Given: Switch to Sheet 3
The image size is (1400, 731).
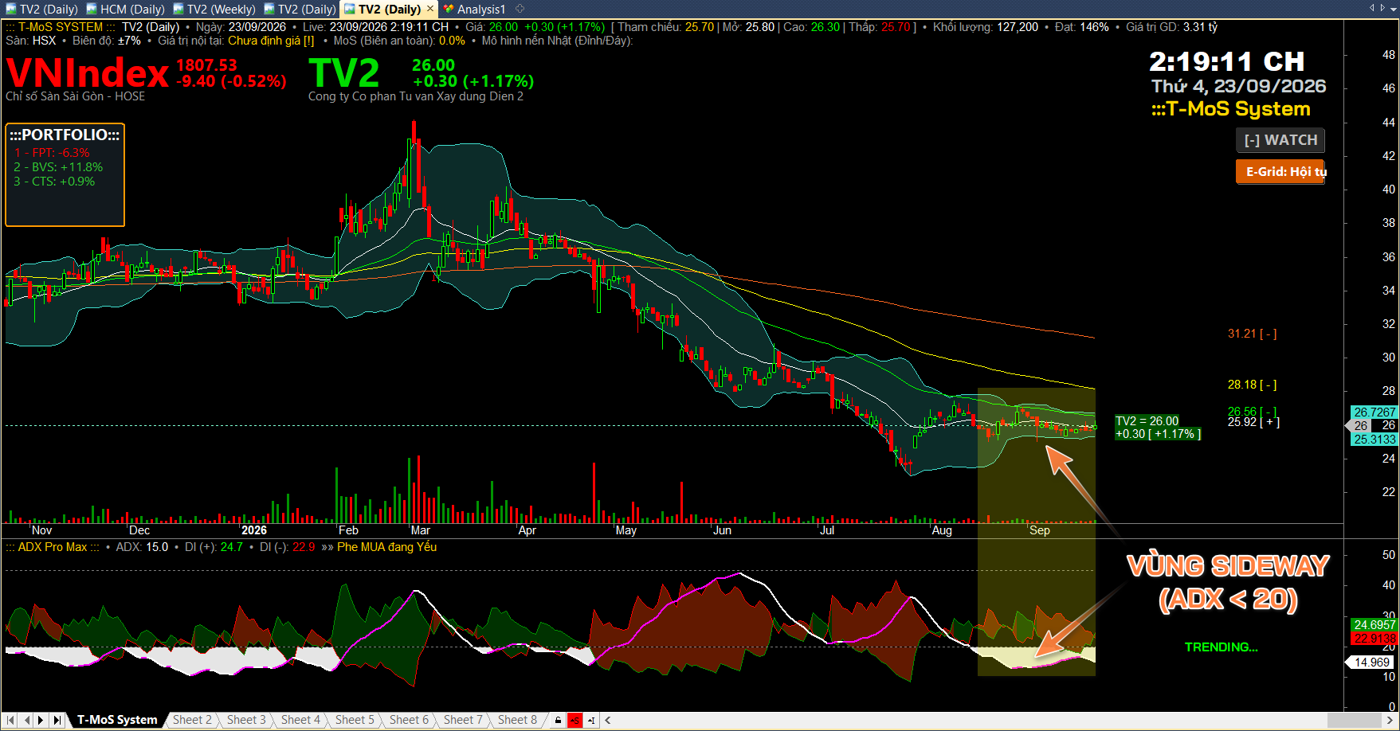Looking at the screenshot, I should point(246,720).
